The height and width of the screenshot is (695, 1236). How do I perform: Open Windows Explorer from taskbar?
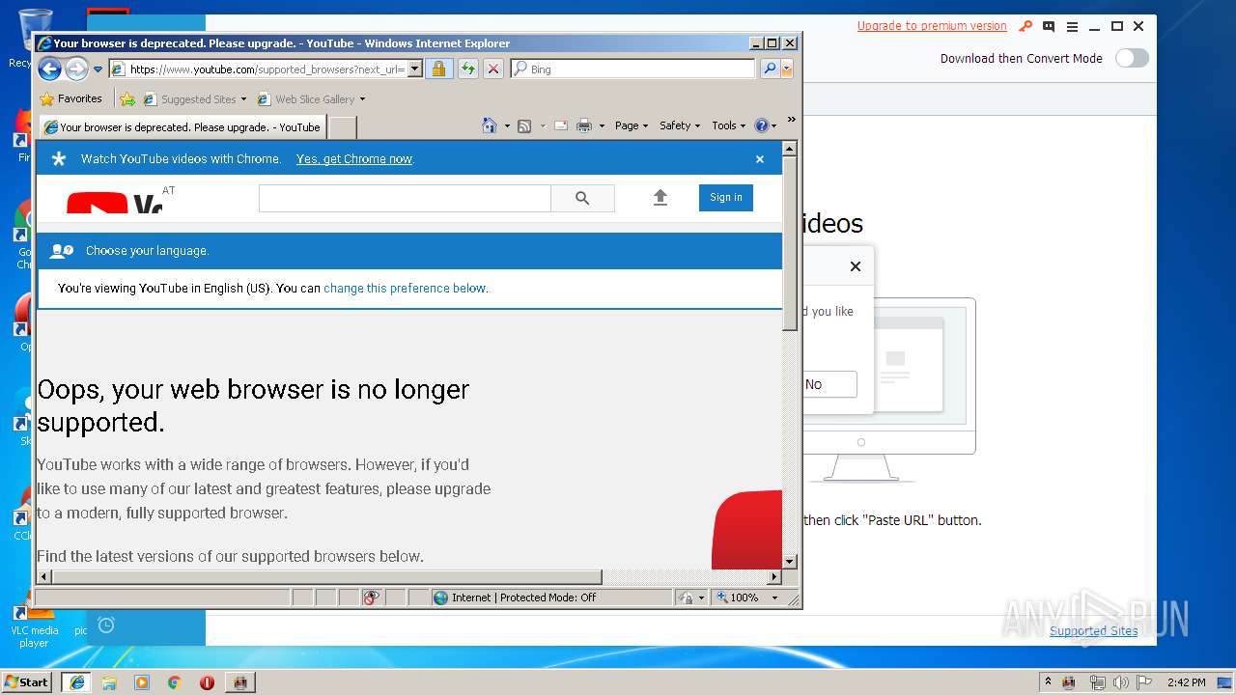pos(109,681)
